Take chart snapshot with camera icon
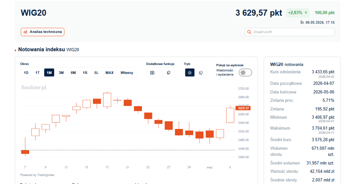 pyautogui.click(x=152, y=73)
